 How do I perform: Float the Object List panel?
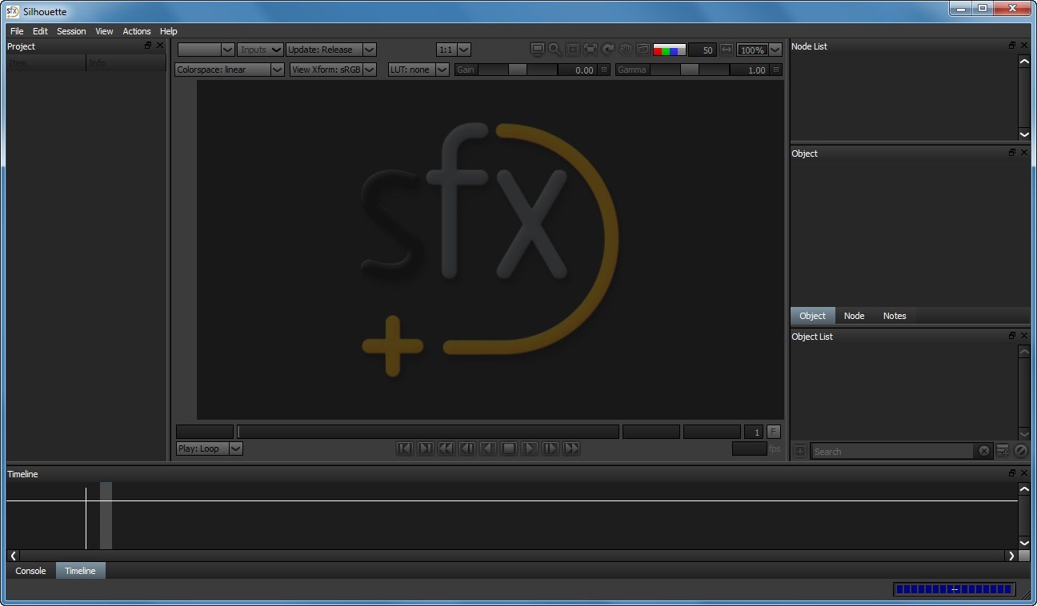[x=1012, y=336]
